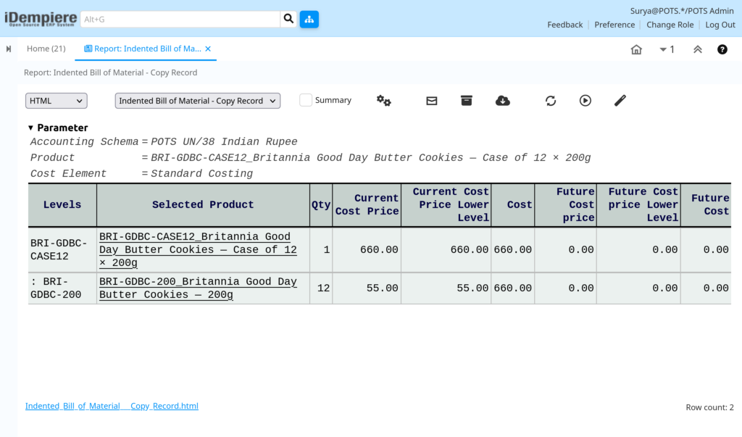Click the Selected Product column header
Image resolution: width=742 pixels, height=437 pixels.
tap(203, 205)
